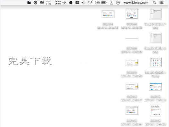Open the QQ penguin menu bar icon
The height and width of the screenshot is (127, 169).
coord(71,3)
